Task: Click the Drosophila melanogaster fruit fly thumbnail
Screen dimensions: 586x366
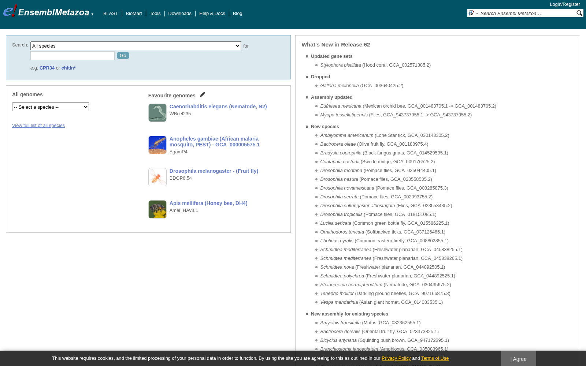Action: 157,177
